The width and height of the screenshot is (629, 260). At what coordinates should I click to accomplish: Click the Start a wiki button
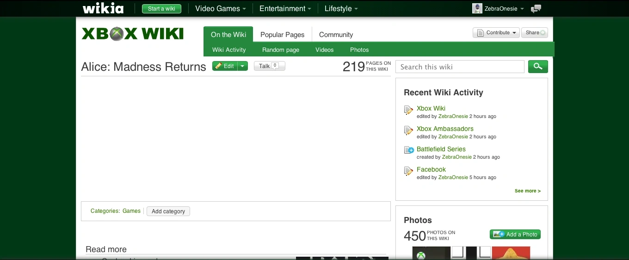pos(161,9)
